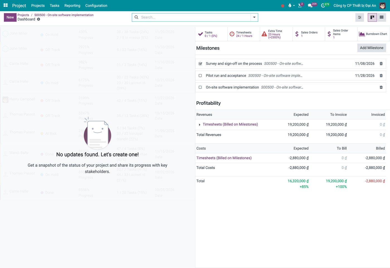This screenshot has height=268, width=390.
Task: Open dashboard settings gear icon
Action: (39, 19)
